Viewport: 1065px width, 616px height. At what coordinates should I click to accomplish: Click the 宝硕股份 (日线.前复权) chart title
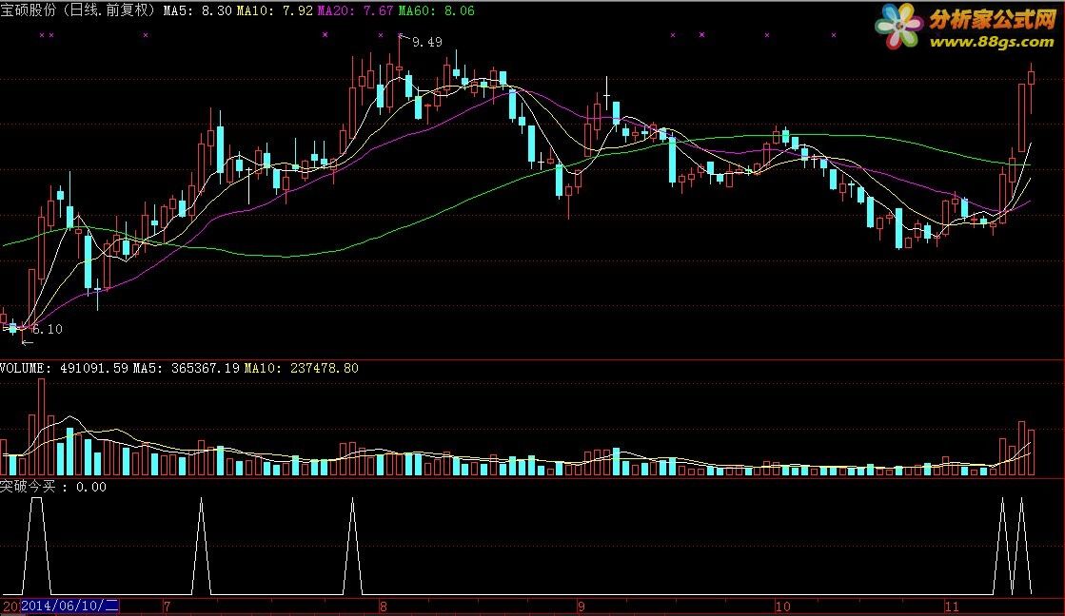79,10
